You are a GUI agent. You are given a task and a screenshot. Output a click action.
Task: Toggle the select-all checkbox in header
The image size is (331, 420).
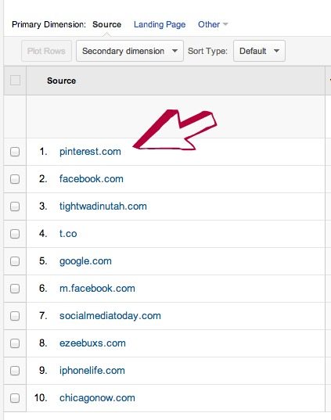click(x=15, y=81)
